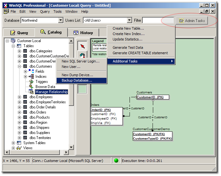Open the Query menu in menu bar
Image resolution: width=221 pixels, height=176 pixels.
point(45,11)
